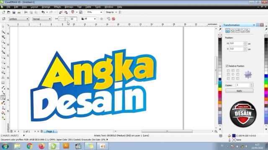Select the Eyedropper tool in the toolbox
Image resolution: width=268 pixels, height=150 pixels.
[x=3, y=103]
